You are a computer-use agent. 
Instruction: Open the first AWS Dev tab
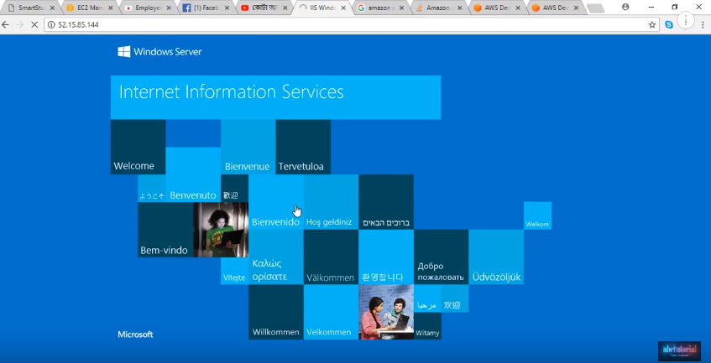(495, 8)
